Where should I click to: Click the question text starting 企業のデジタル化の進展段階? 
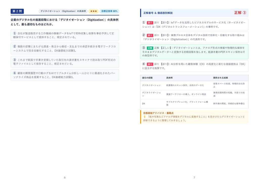click(x=64, y=22)
